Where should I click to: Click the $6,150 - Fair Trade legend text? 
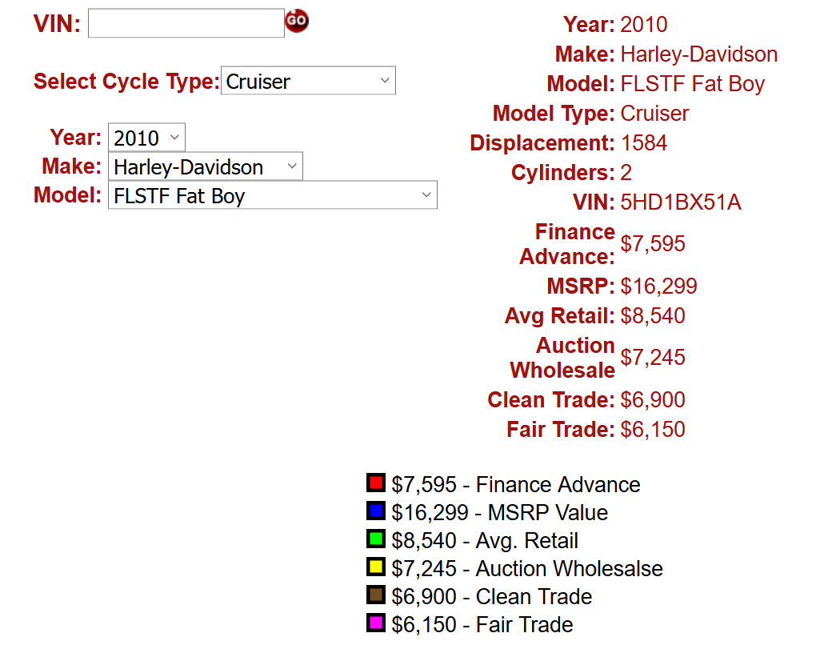pos(482,625)
